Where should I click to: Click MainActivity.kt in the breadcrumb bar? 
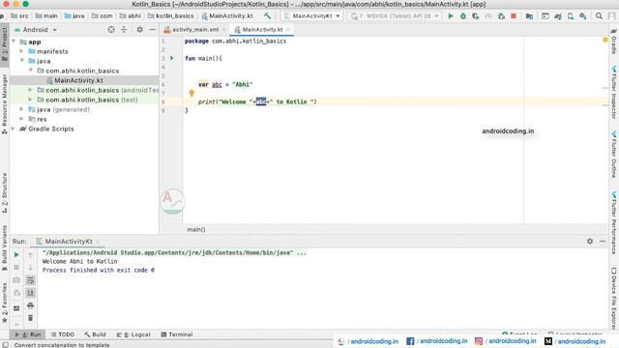227,16
